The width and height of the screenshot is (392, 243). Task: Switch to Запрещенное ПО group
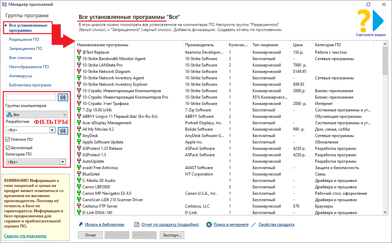coord(26,49)
